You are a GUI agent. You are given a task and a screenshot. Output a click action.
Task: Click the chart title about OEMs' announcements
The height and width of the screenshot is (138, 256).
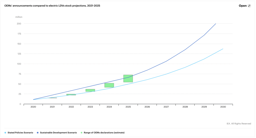[52, 5]
